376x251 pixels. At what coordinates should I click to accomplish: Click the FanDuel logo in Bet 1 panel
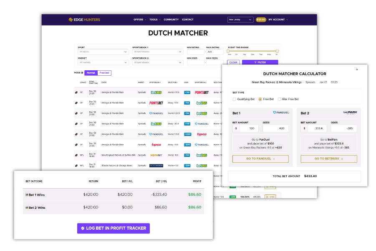click(281, 113)
